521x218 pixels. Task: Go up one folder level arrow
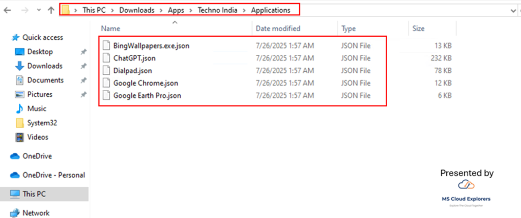tap(51, 10)
